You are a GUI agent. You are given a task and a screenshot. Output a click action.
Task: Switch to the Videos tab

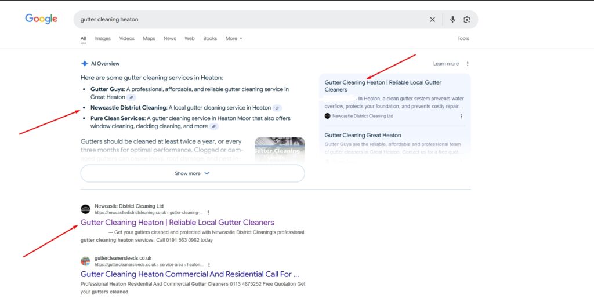(x=127, y=38)
